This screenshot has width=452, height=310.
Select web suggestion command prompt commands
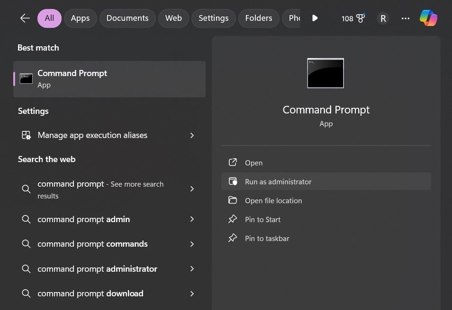tap(109, 244)
